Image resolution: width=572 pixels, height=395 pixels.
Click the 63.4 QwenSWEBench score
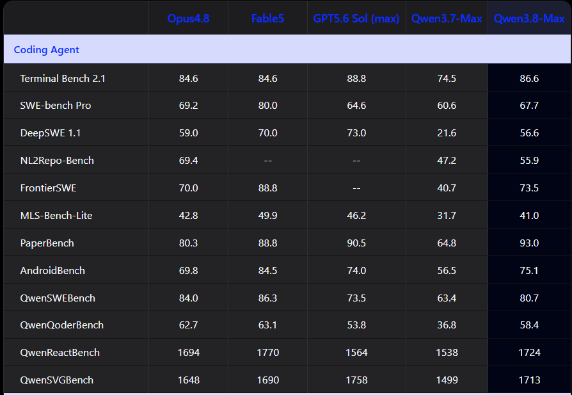click(447, 298)
